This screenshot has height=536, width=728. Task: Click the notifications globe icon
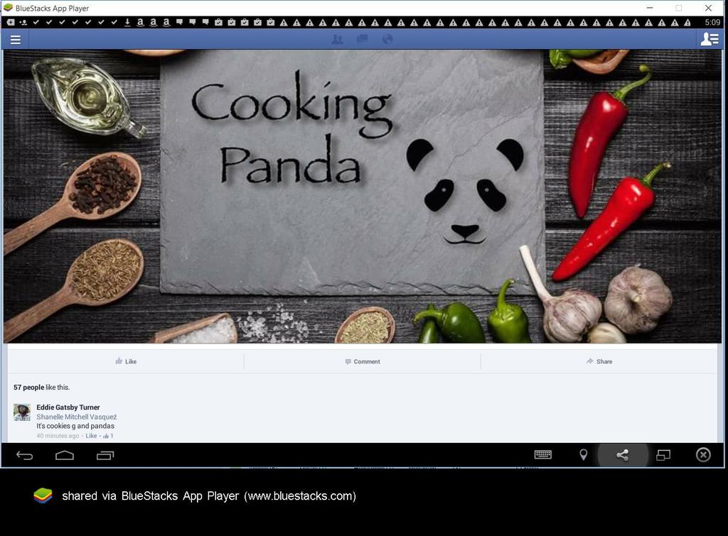pyautogui.click(x=387, y=39)
